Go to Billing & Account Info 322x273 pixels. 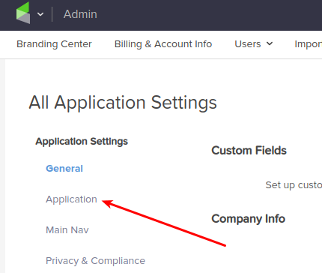pyautogui.click(x=163, y=44)
